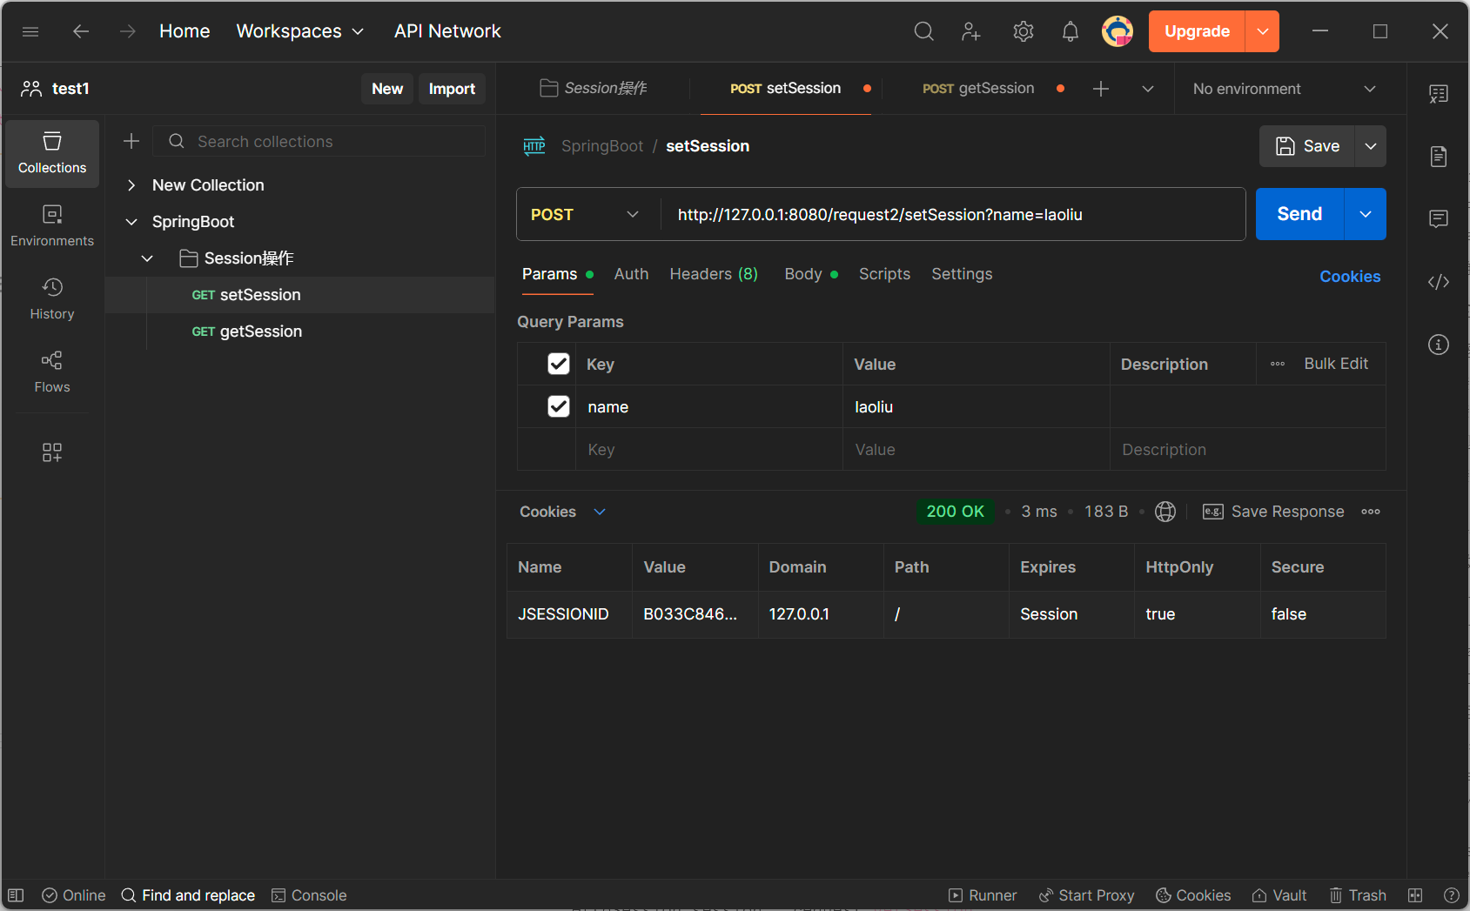Open the Workspaces dropdown
1470x911 pixels.
pyautogui.click(x=300, y=31)
